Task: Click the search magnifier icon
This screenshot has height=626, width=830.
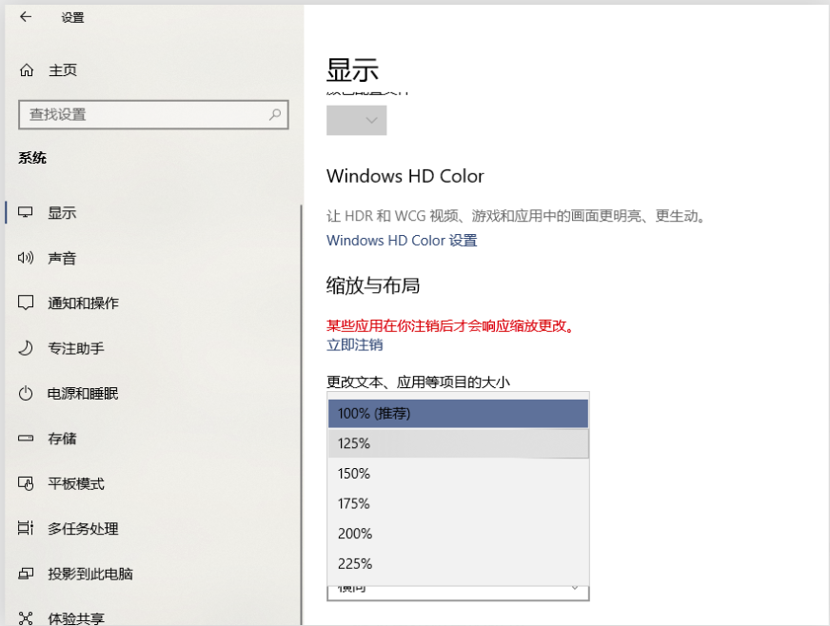Action: (x=275, y=114)
